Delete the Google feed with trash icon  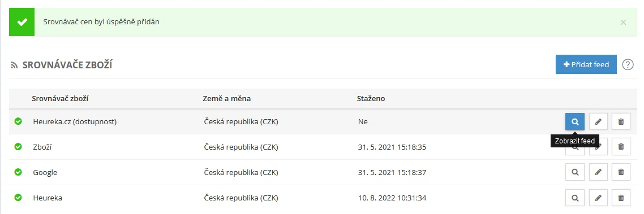(x=621, y=172)
